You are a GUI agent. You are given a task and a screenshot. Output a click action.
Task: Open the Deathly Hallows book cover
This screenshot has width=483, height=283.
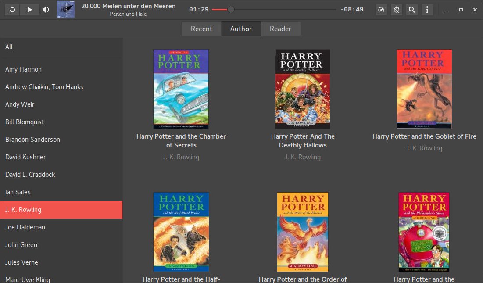point(303,89)
